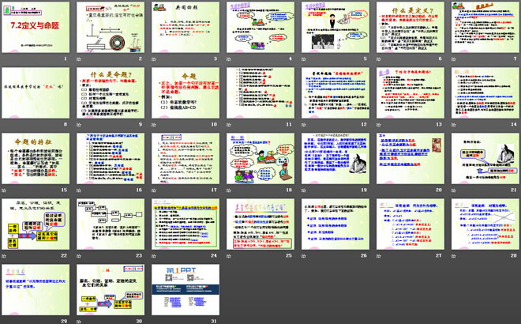Click the animation star under slide 19

pos(304,190)
